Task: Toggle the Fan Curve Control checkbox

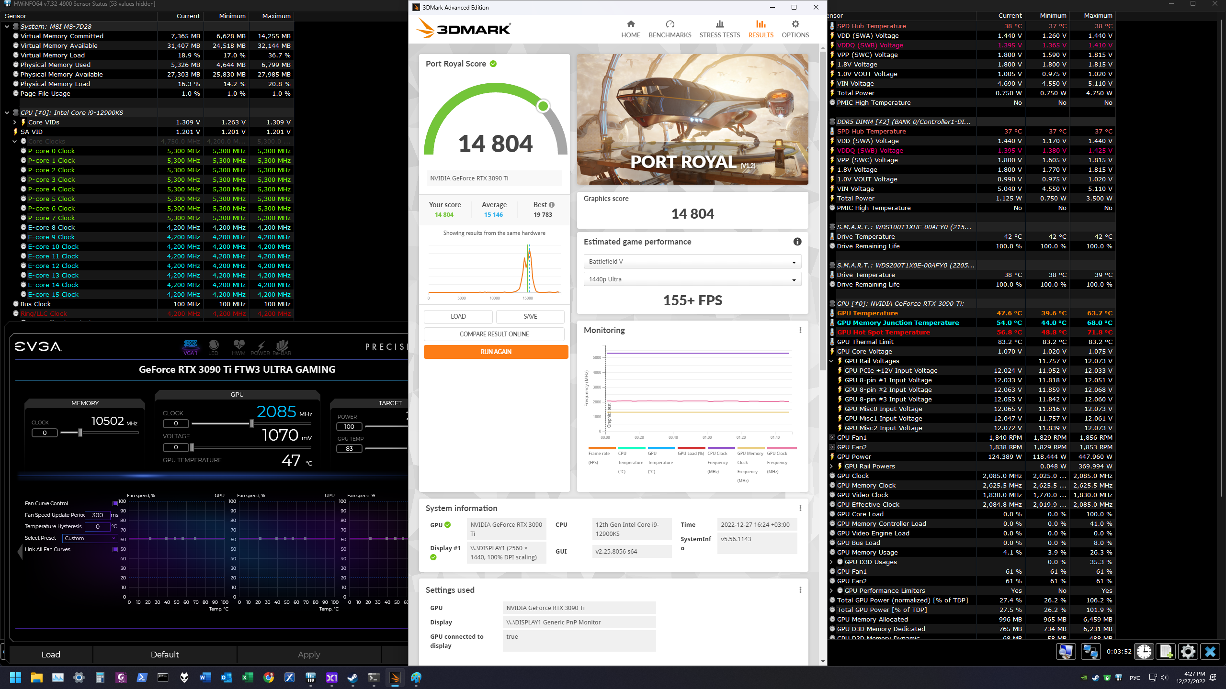Action: [115, 503]
